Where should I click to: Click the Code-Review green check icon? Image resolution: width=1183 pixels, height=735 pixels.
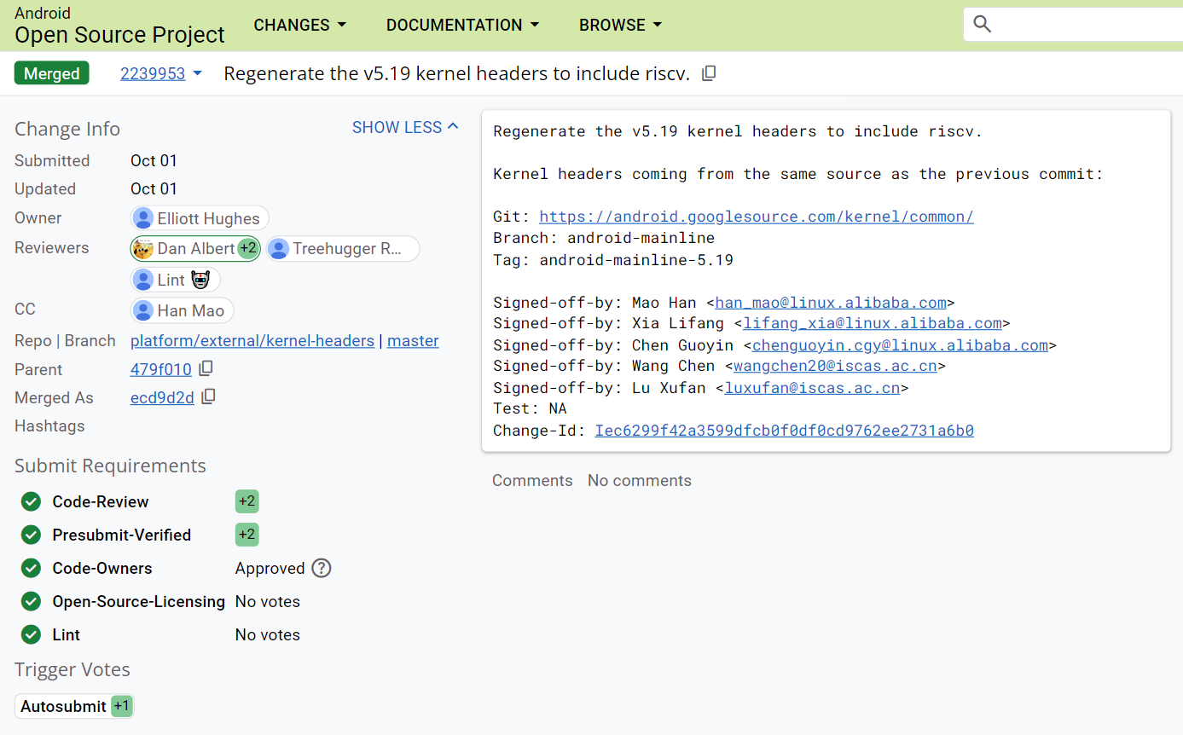(x=32, y=501)
